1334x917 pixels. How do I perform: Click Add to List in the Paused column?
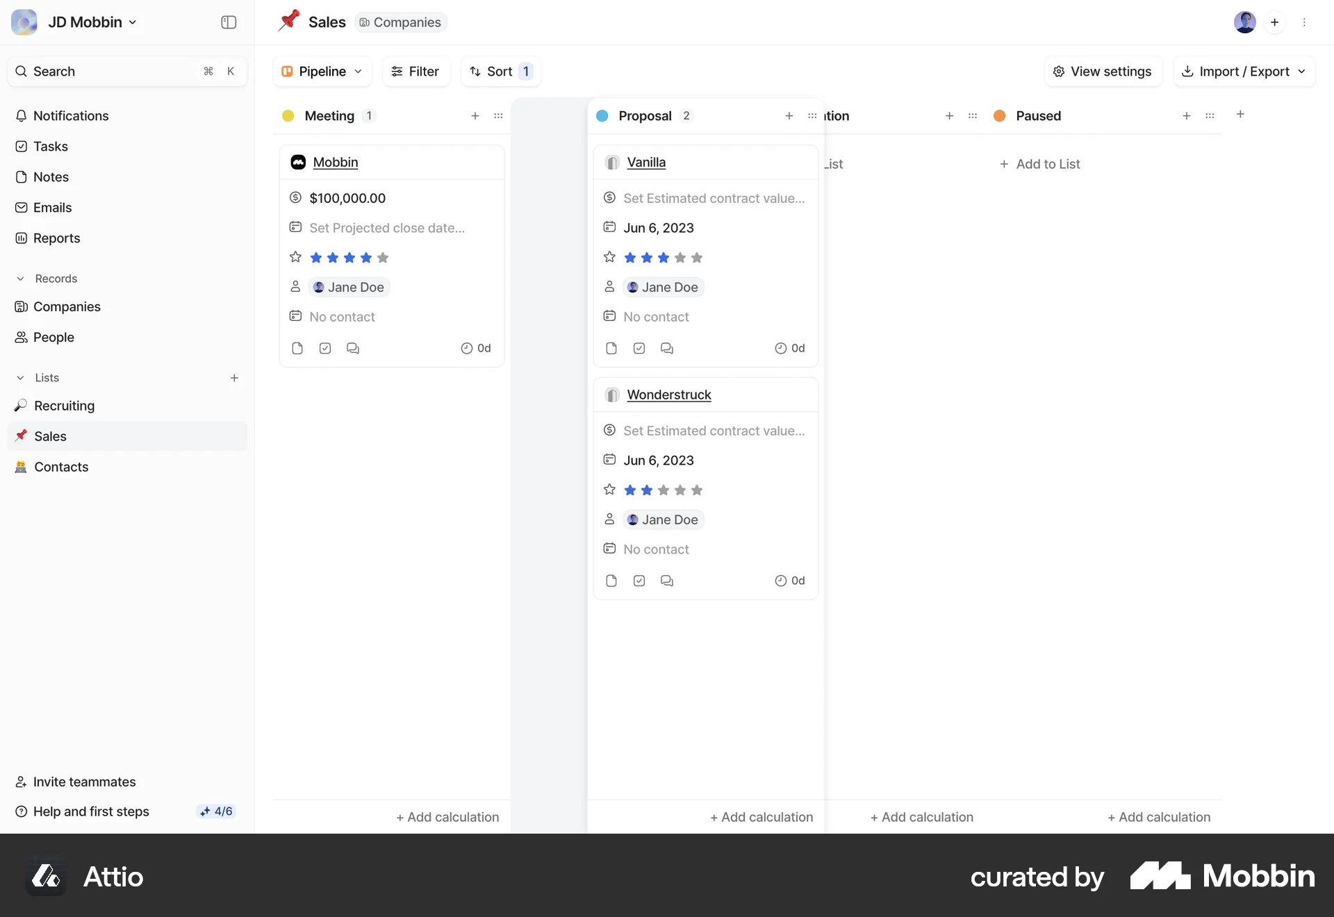coord(1039,164)
